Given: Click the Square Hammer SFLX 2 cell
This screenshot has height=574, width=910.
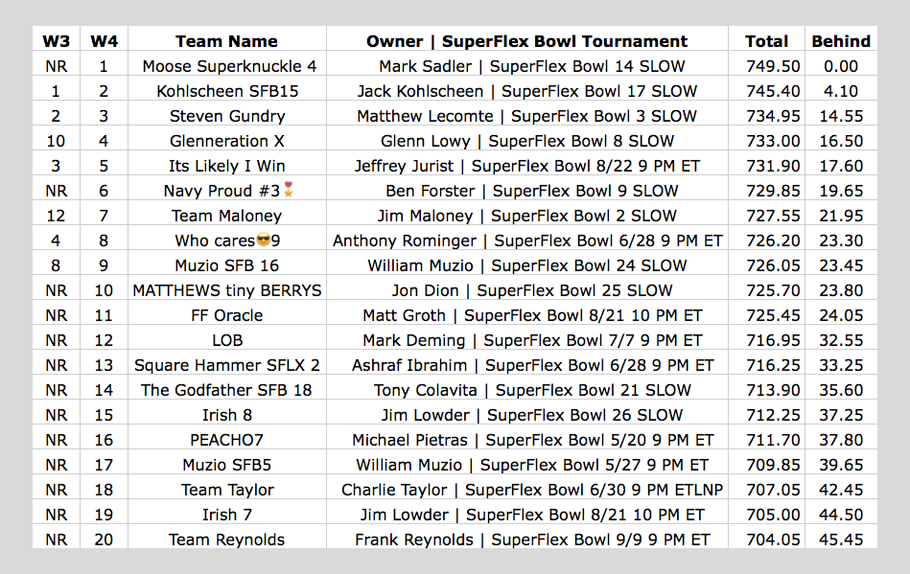Looking at the screenshot, I should [227, 365].
